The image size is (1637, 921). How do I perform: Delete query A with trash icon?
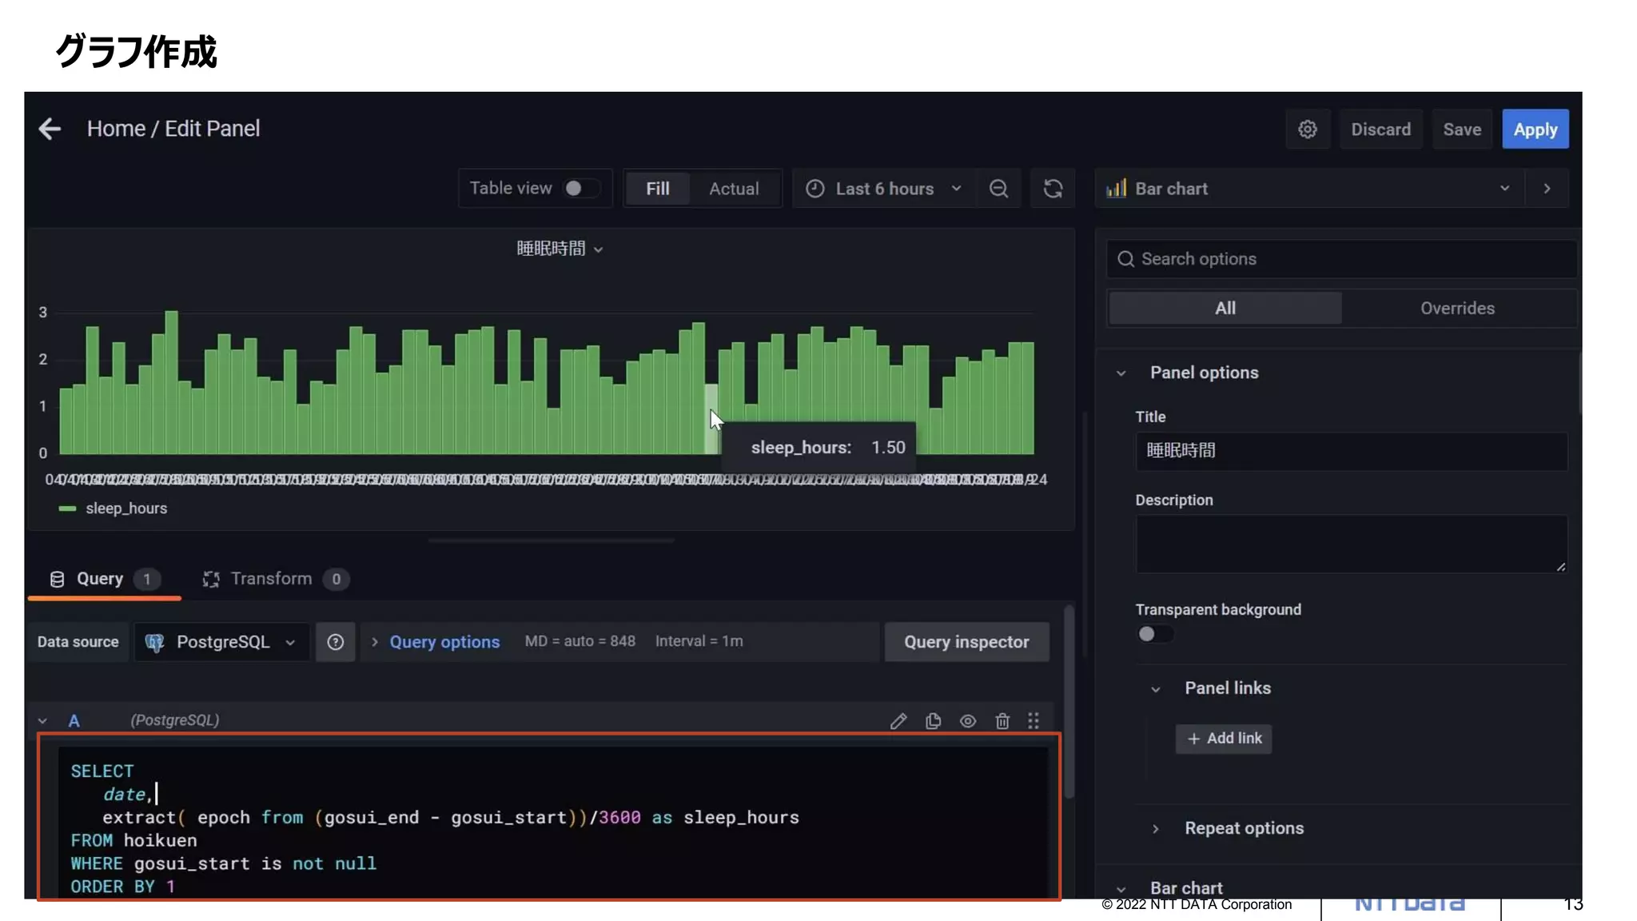[1002, 721]
